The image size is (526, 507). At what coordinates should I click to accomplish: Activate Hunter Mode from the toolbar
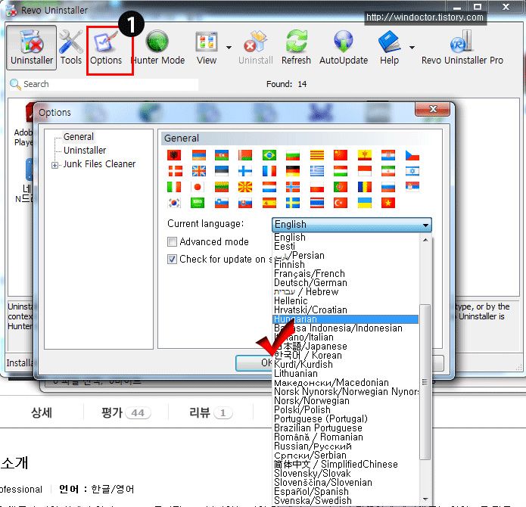(x=157, y=47)
